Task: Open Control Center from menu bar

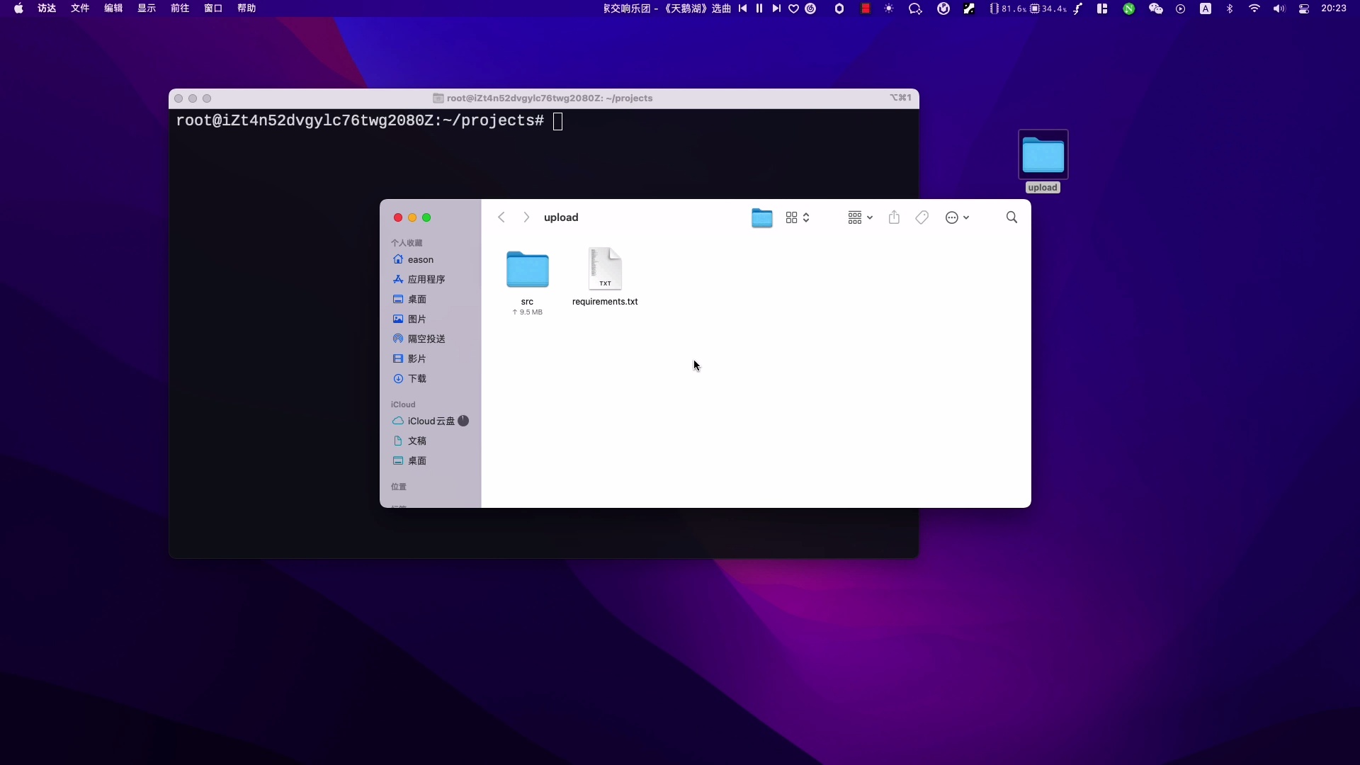Action: click(x=1304, y=8)
